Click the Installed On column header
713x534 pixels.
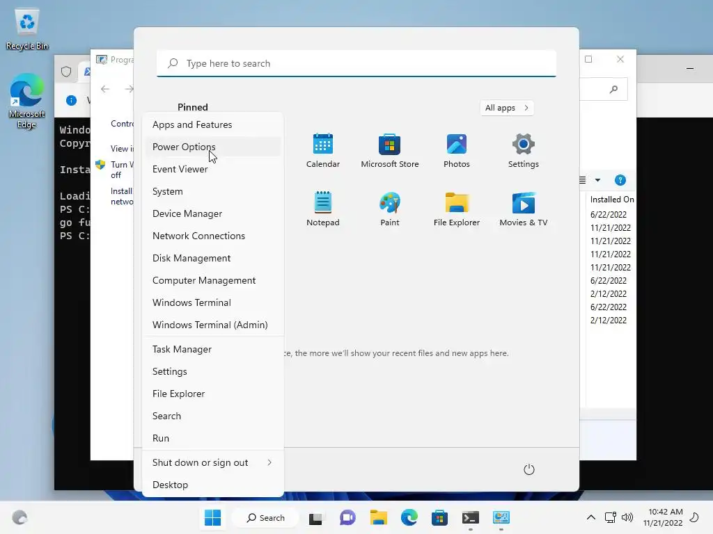click(612, 200)
